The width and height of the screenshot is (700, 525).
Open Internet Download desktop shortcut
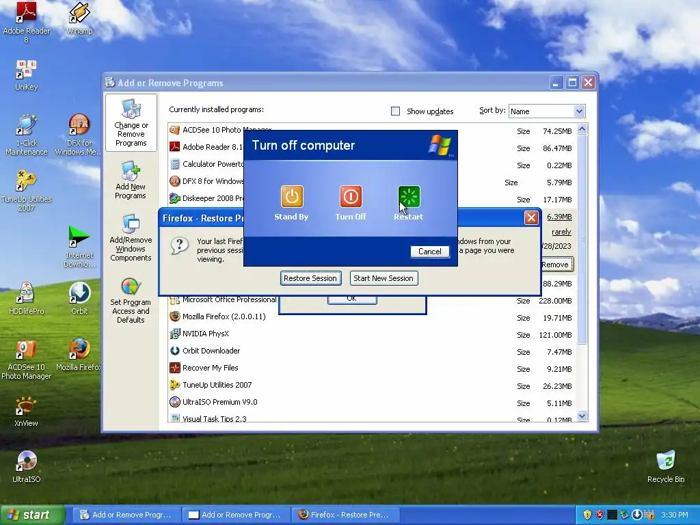coord(79,246)
